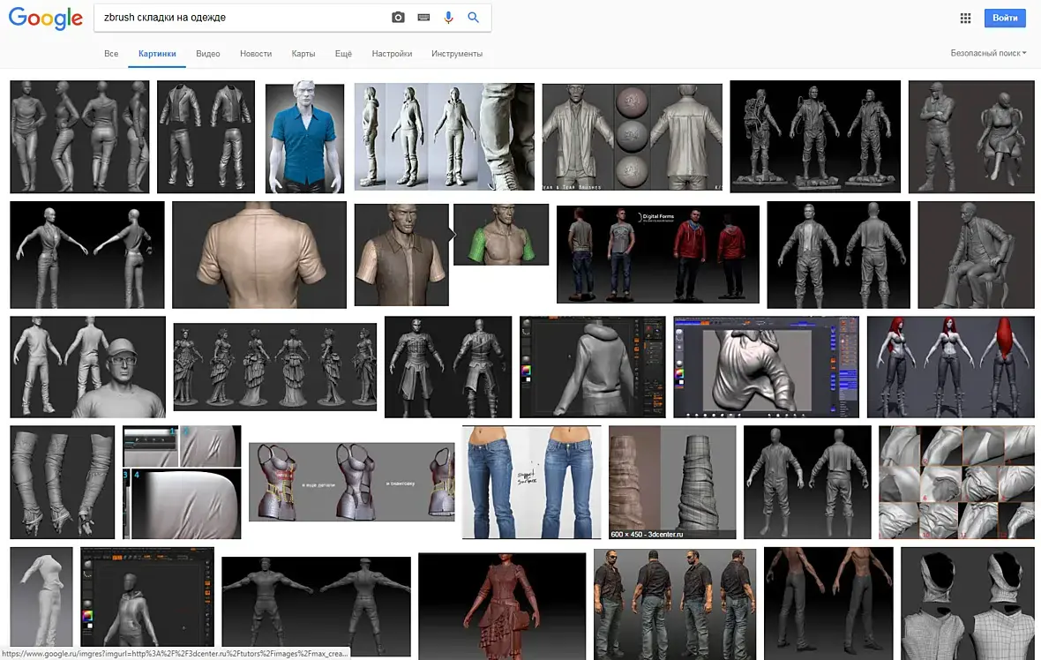Open the red-haired women image
Image resolution: width=1041 pixels, height=660 pixels.
(x=951, y=366)
